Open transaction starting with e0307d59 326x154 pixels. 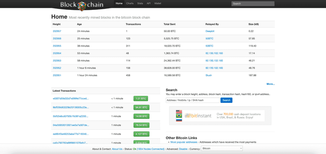71,99
